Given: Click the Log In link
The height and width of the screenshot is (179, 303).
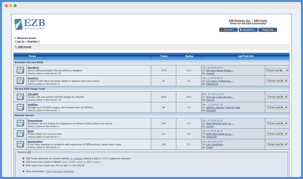Looking at the screenshot, I should (20, 41).
